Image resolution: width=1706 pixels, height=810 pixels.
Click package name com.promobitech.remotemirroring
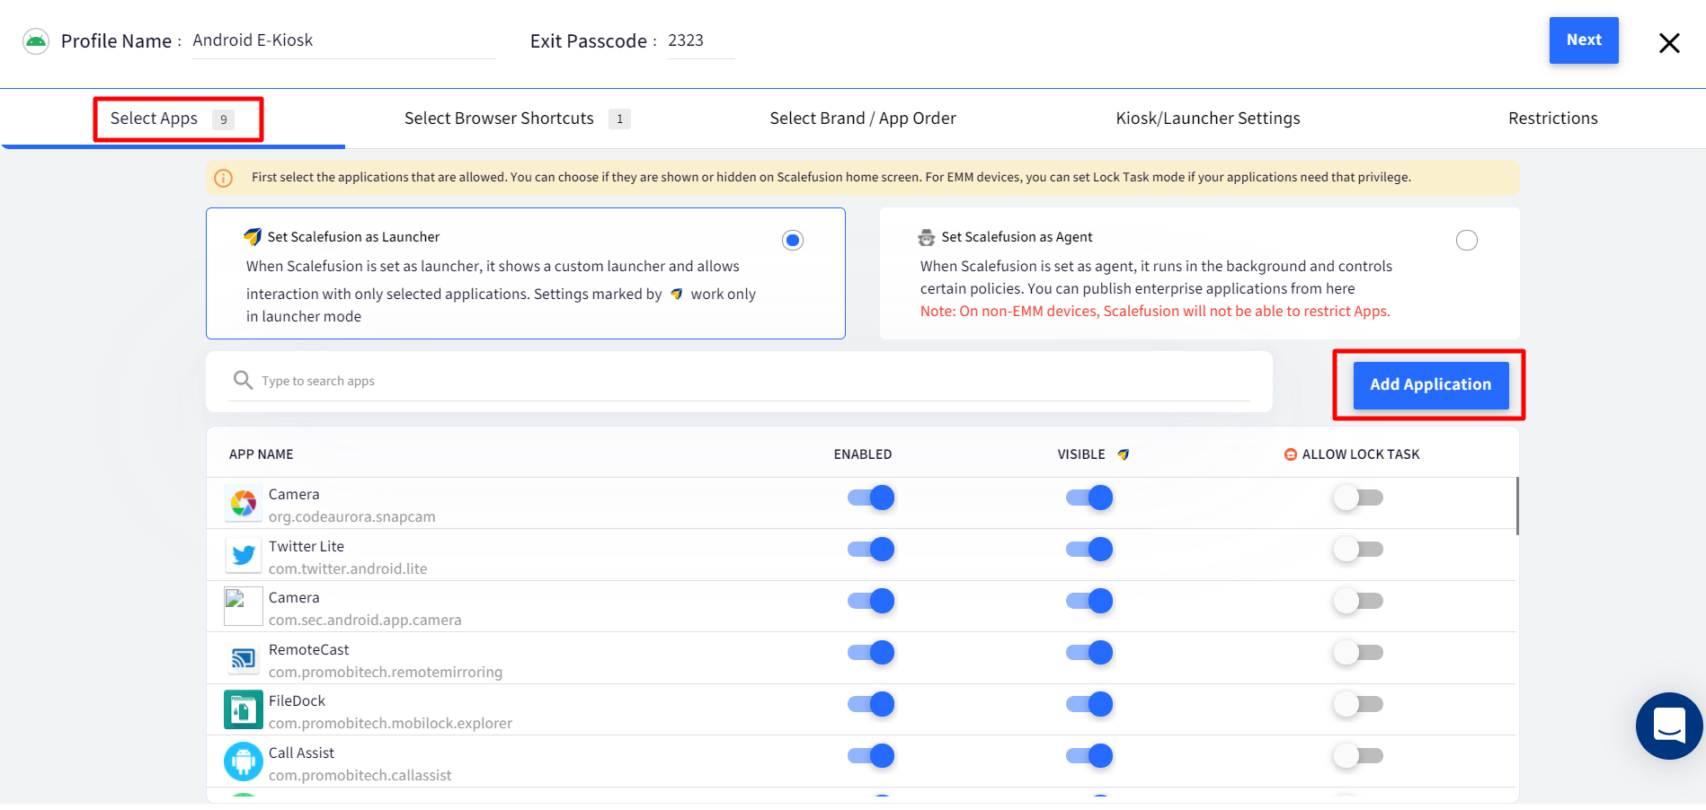pos(386,673)
